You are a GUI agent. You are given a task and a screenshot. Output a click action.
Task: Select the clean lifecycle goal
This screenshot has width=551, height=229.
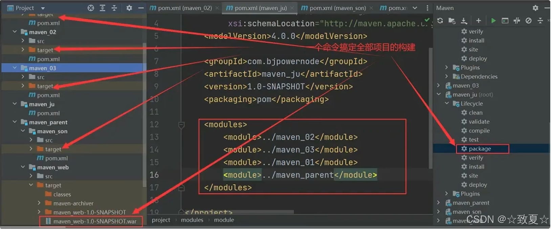(x=472, y=112)
